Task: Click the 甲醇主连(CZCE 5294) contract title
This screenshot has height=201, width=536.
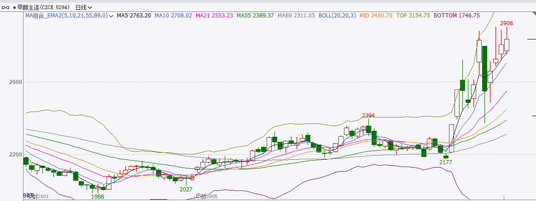Action: pyautogui.click(x=44, y=8)
